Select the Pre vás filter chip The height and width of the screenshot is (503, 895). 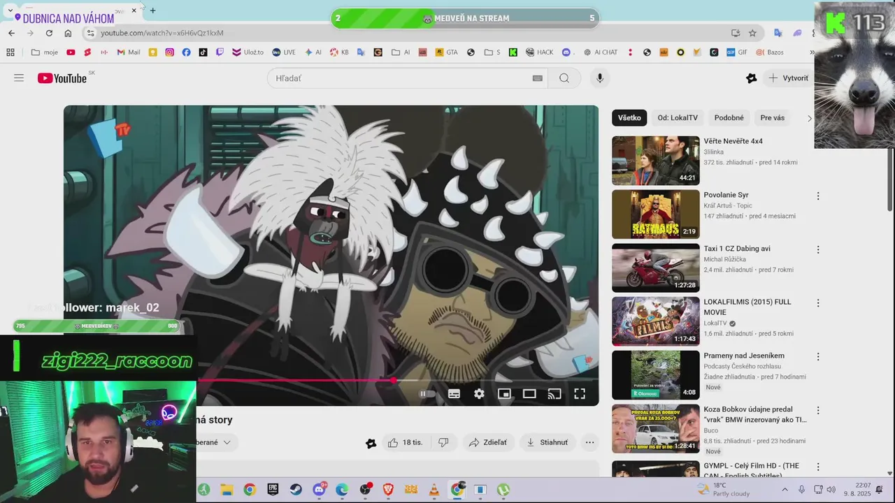(773, 118)
